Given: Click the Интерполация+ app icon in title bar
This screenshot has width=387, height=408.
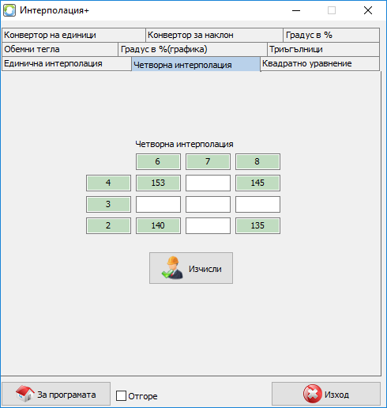Looking at the screenshot, I should coord(9,10).
